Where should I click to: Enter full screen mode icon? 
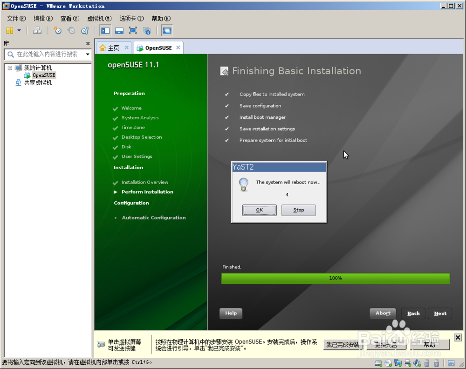tap(133, 30)
